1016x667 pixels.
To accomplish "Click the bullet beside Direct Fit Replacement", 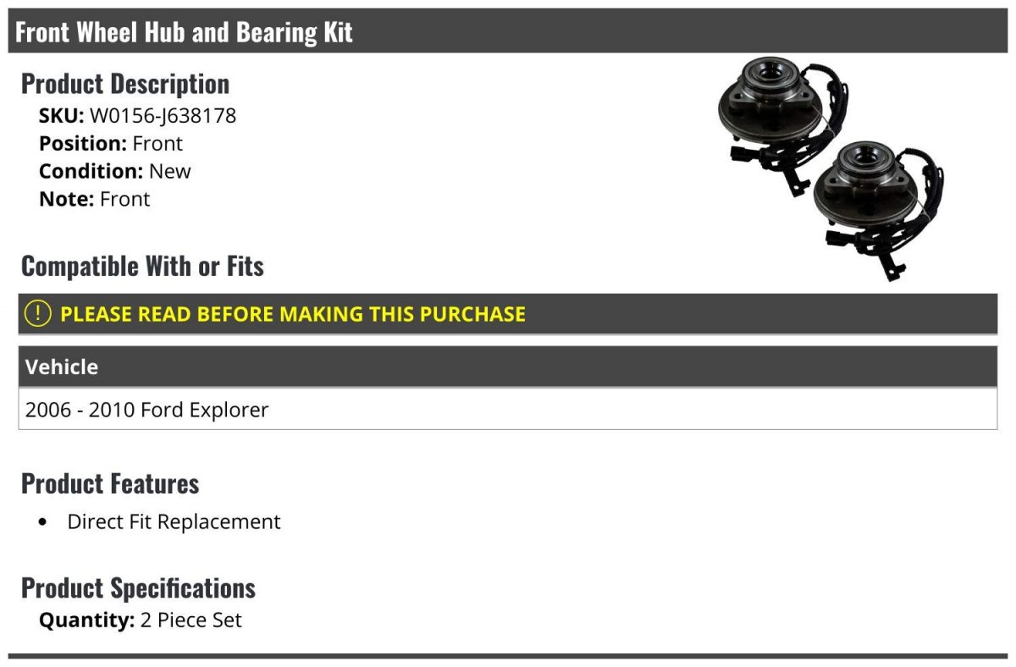I will pos(44,522).
